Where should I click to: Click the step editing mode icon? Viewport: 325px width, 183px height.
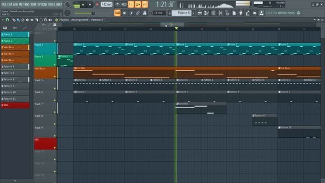point(131,13)
